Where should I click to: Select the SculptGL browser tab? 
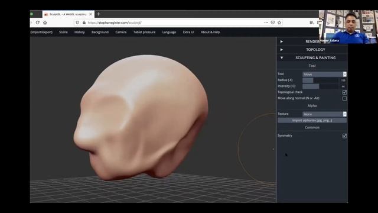coord(69,14)
